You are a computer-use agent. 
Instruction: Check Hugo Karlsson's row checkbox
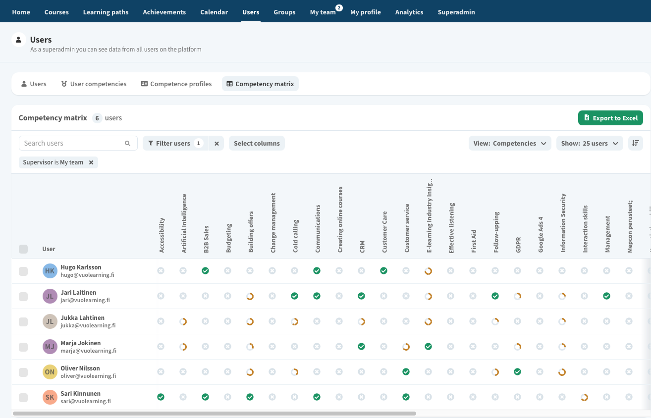point(23,271)
